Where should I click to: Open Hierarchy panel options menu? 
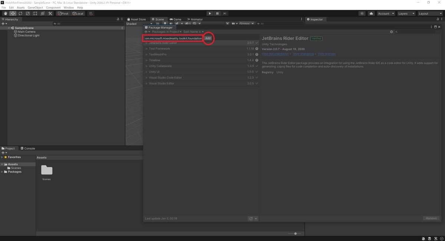122,19
